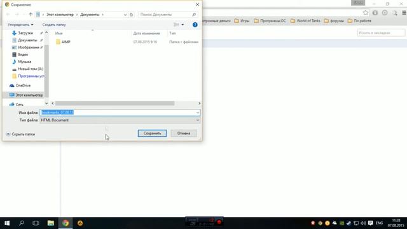
Task: Open the Windows Start menu
Action: tap(7, 223)
